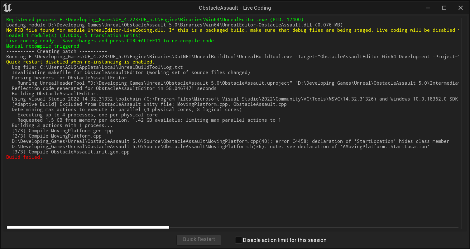470x249 pixels.
Task: Click the horizontal scrollbar thumb
Action: [x=88, y=228]
